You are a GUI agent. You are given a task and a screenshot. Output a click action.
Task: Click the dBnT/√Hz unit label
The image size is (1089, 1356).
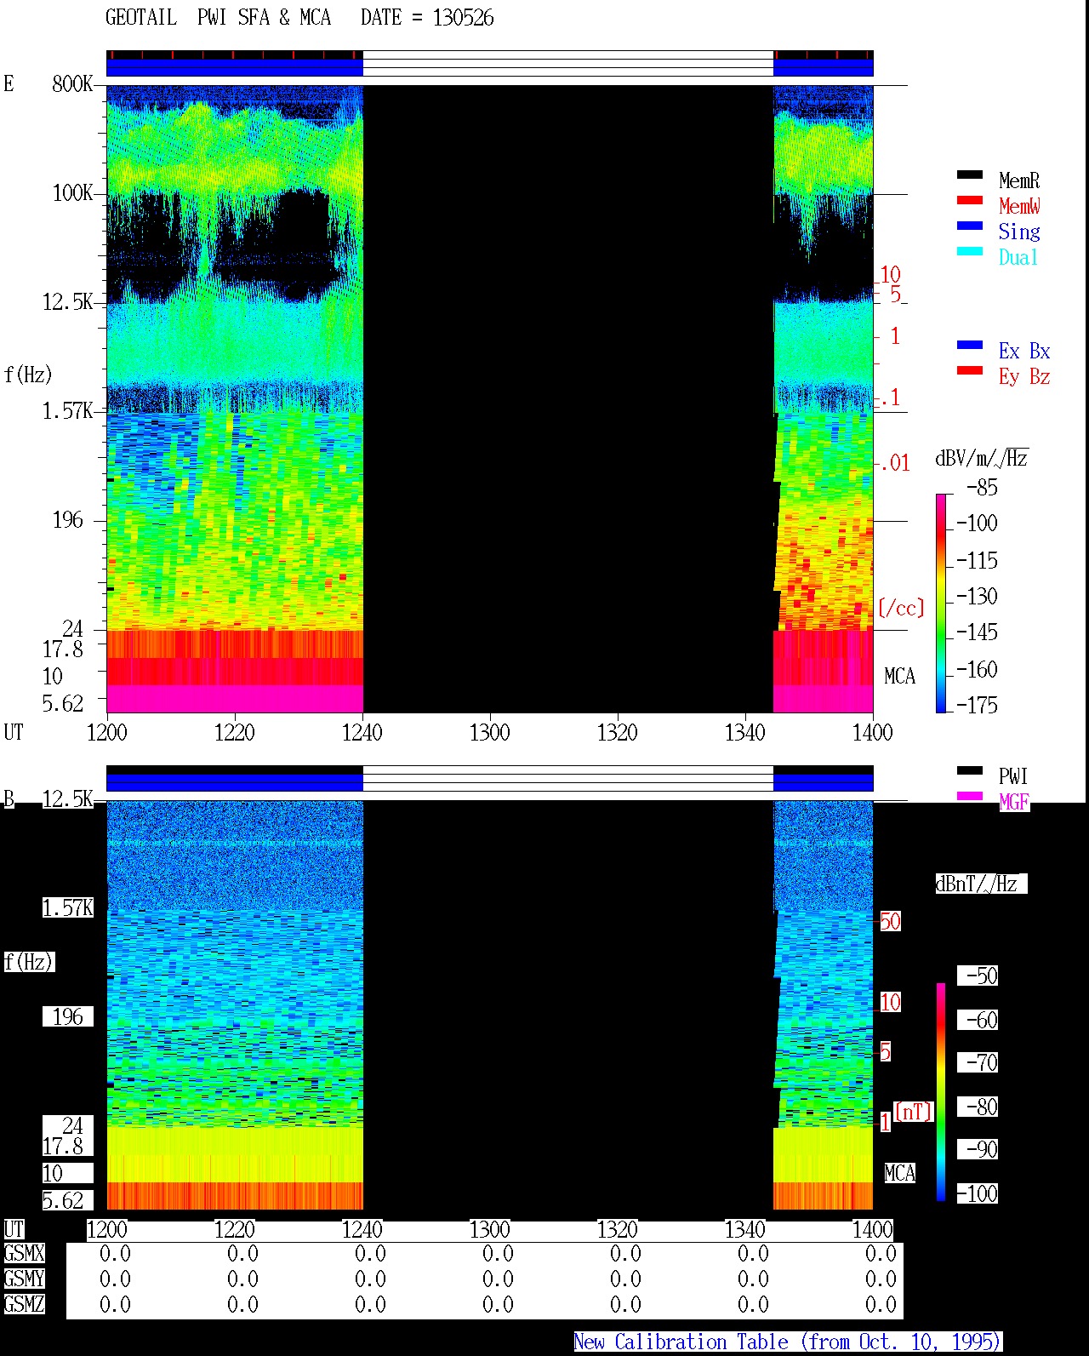tap(981, 884)
